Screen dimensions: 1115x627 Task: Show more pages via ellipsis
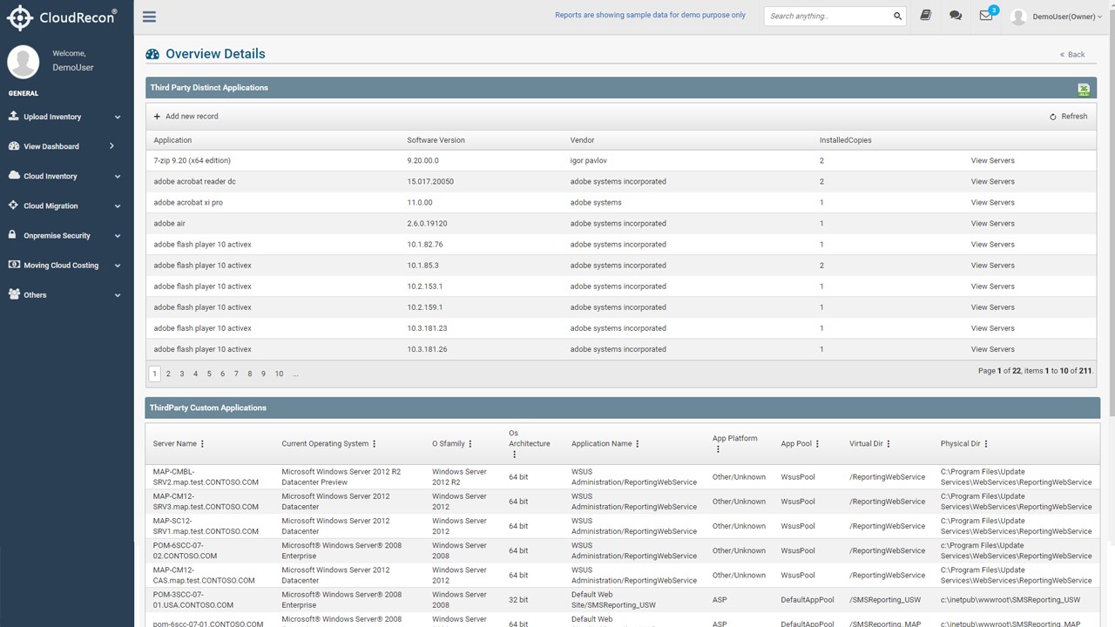point(295,374)
